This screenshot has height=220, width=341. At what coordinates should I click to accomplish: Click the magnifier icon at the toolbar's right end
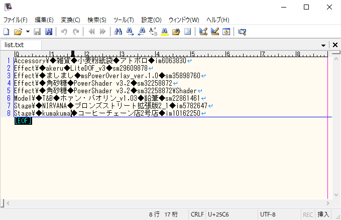[x=242, y=32]
